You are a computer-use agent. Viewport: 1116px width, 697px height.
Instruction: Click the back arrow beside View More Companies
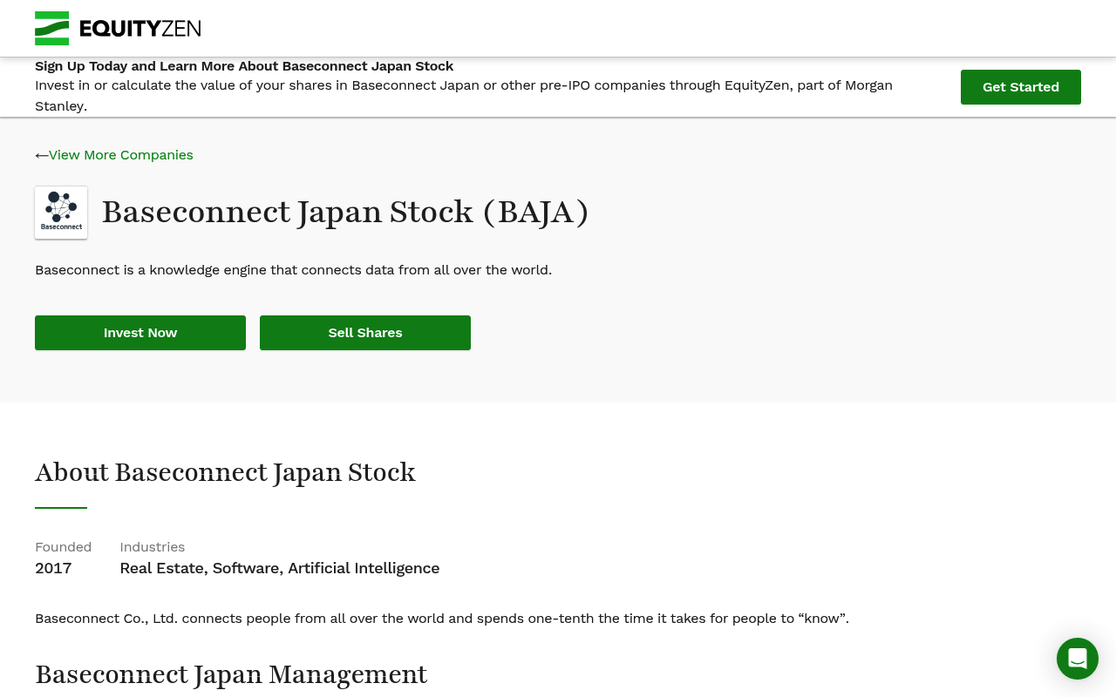tap(41, 155)
